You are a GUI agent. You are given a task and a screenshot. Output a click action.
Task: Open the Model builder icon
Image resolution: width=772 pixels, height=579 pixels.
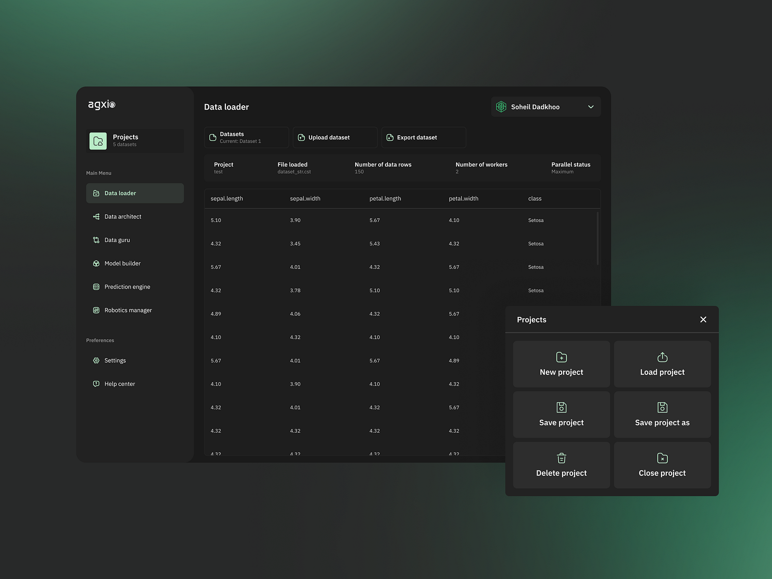click(96, 263)
